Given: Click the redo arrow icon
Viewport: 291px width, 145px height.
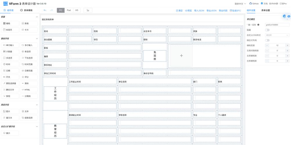Looking at the screenshot, I should [51, 10].
